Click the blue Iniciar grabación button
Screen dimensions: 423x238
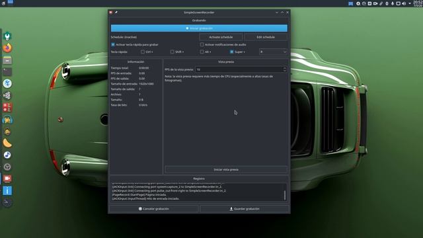coord(199,28)
